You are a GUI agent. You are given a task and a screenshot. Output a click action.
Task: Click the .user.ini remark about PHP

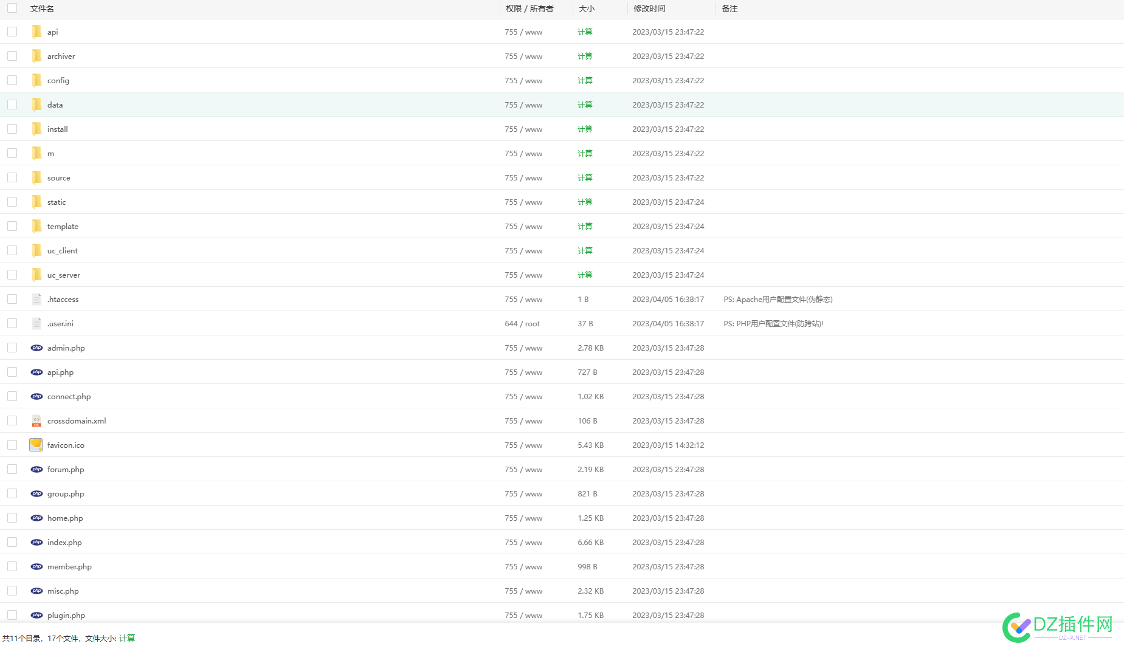(x=774, y=323)
